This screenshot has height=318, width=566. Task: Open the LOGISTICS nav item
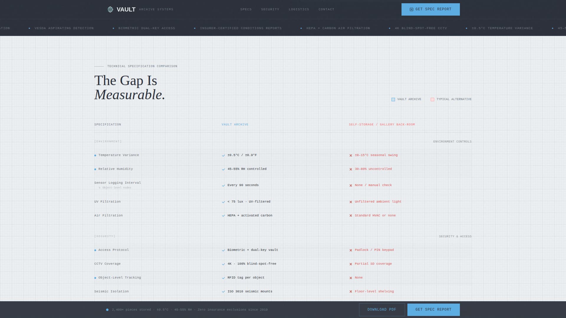click(x=299, y=9)
